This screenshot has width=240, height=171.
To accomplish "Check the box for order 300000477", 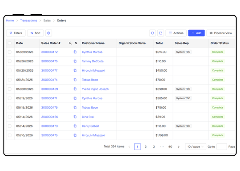I will click(x=10, y=70).
